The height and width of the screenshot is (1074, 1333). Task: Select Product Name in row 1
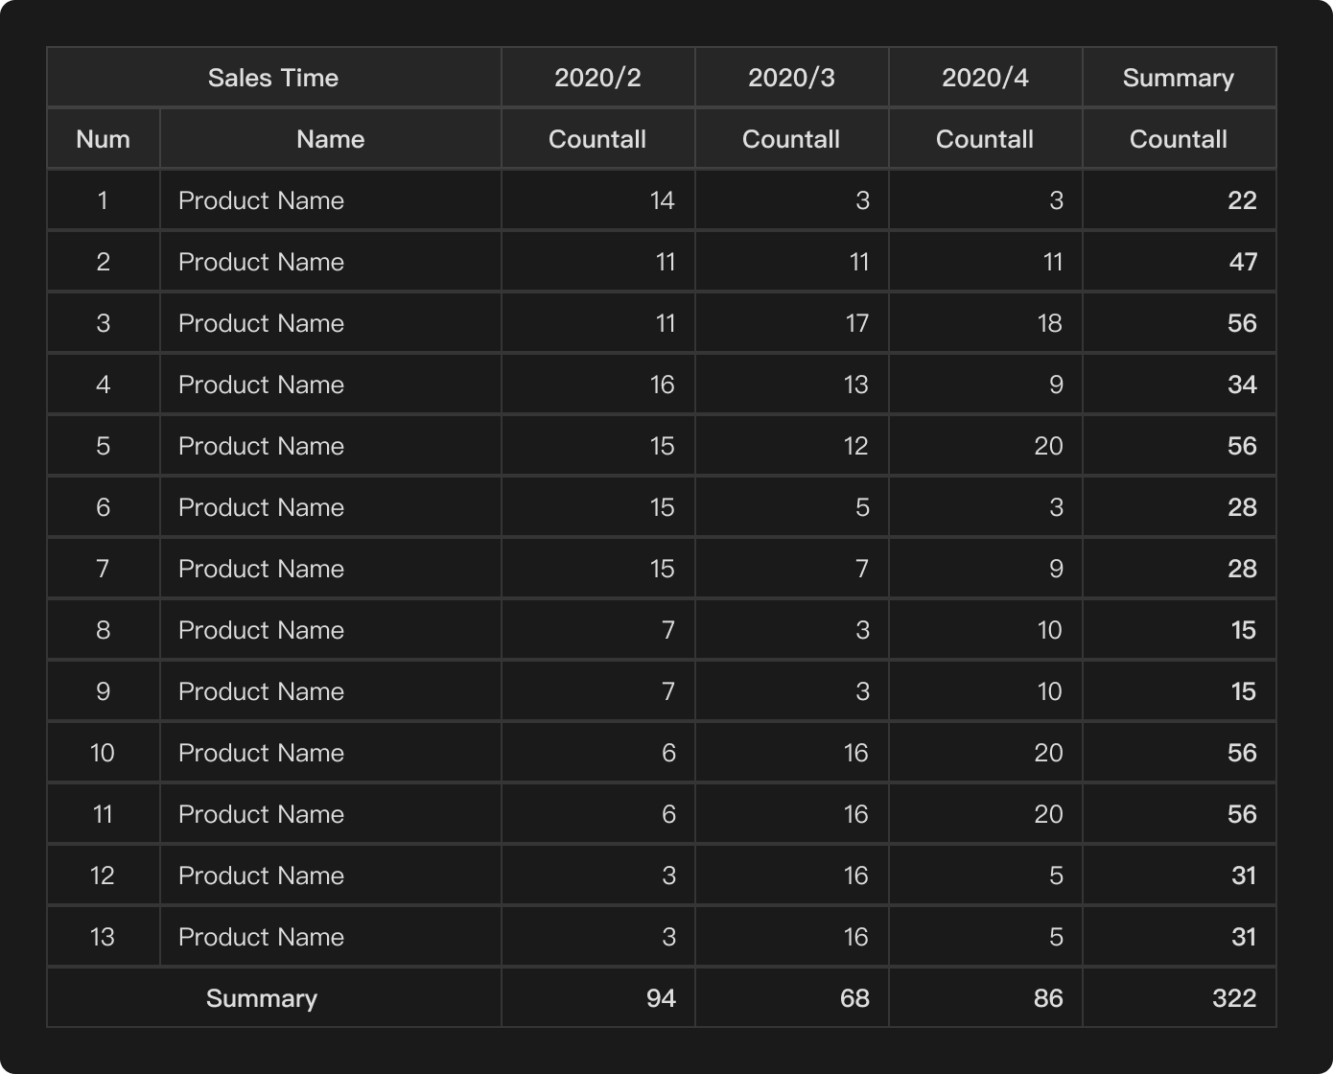[261, 200]
